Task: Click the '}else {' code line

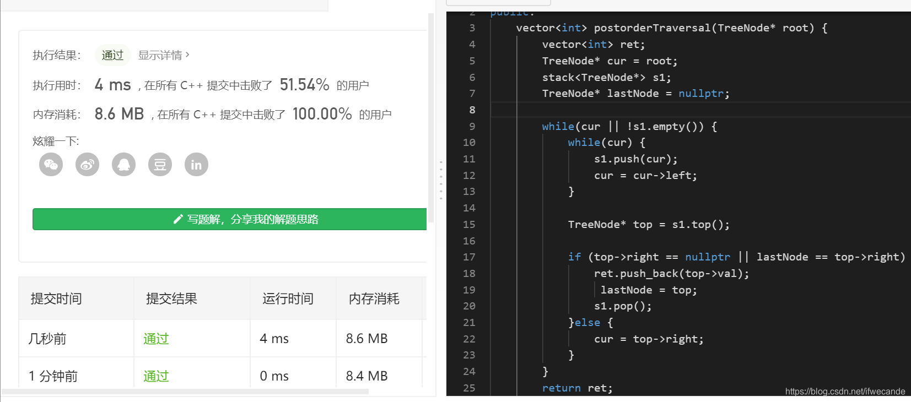Action: (x=590, y=323)
